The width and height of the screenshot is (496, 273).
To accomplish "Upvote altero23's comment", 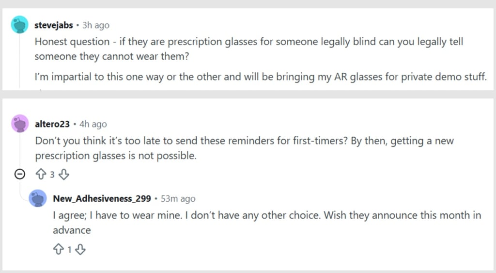I will click(41, 174).
